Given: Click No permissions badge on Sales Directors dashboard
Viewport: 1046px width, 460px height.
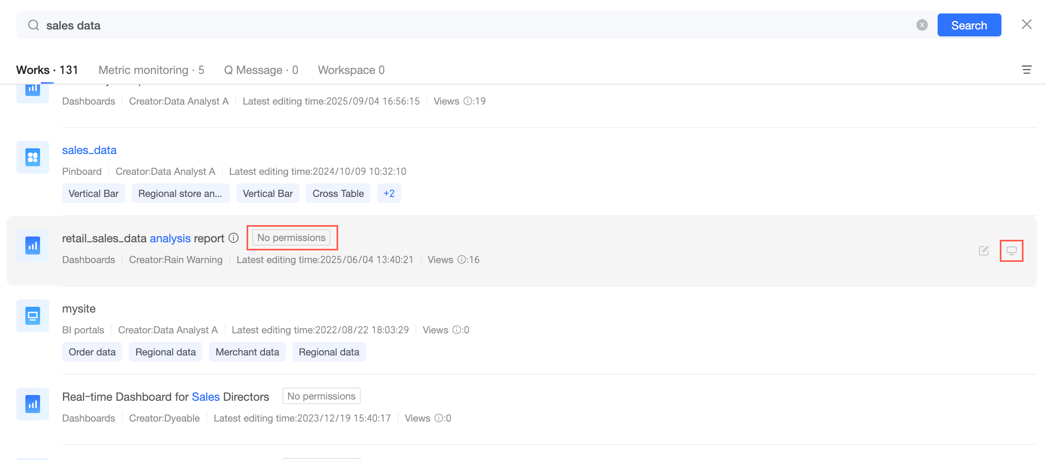Looking at the screenshot, I should (321, 396).
